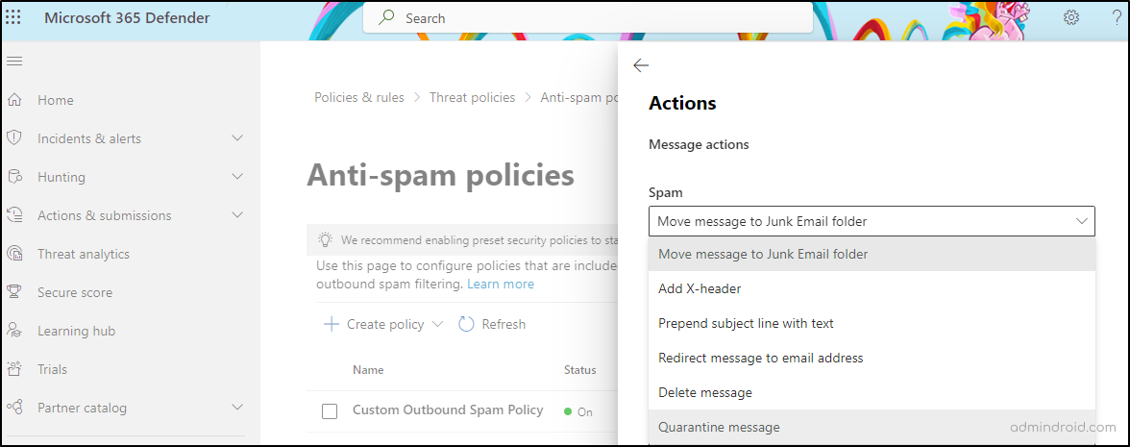Screen dimensions: 1130x447
Task: Click the Learning hub sidebar icon
Action: 14,331
